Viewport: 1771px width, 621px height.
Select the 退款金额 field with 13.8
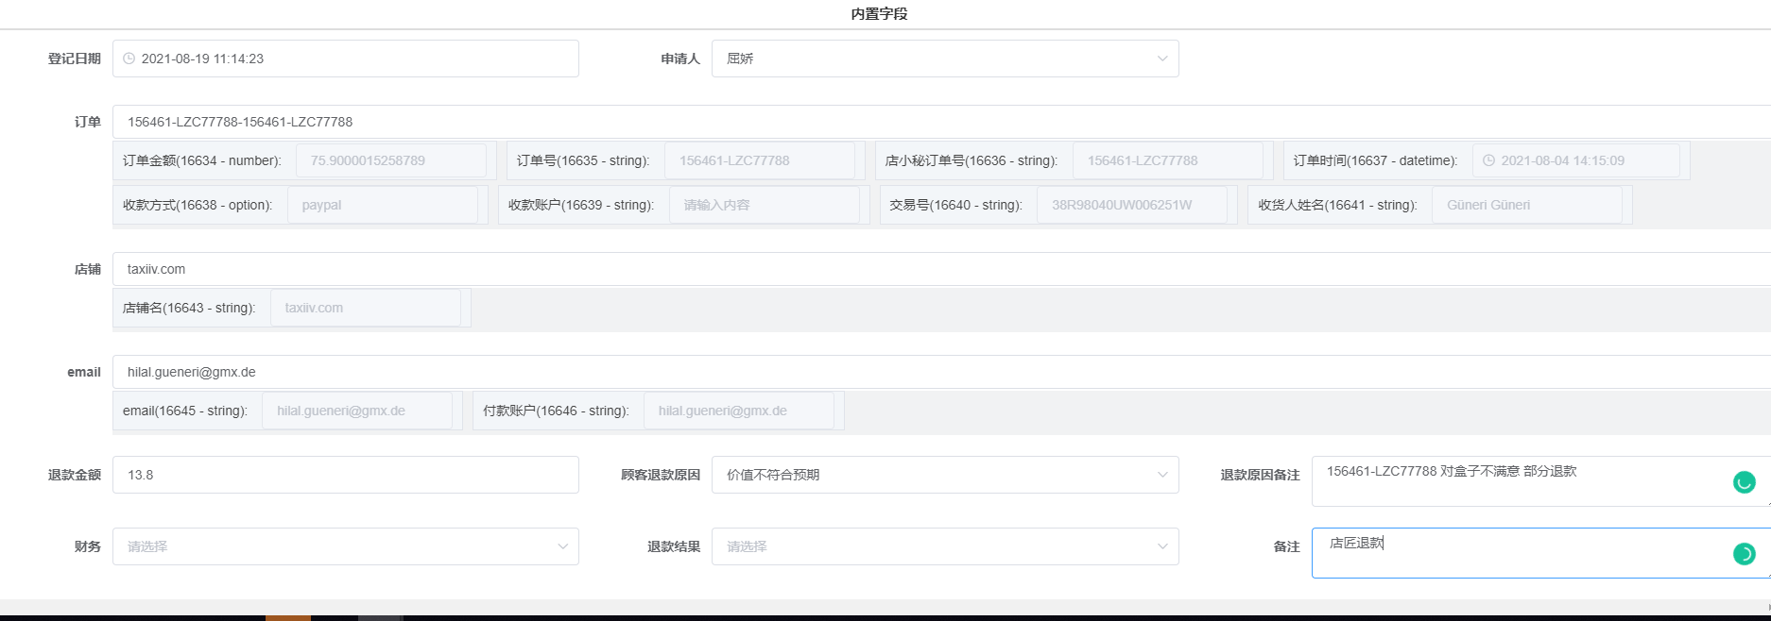[345, 475]
